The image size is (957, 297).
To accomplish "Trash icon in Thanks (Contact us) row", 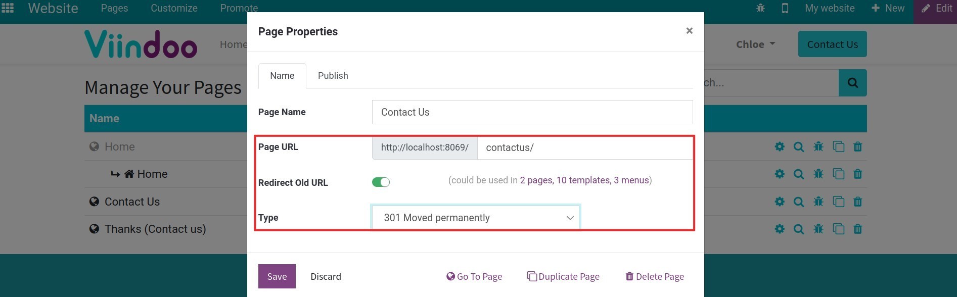I will (857, 229).
